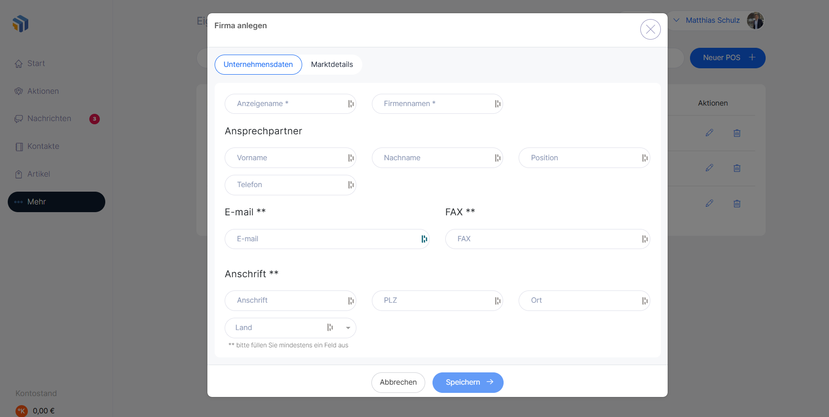
Task: Click the user avatar of Matthias Schulz
Action: (755, 20)
